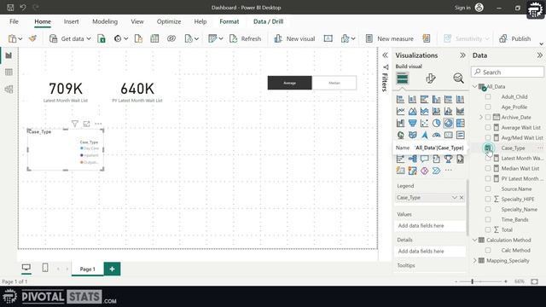The image size is (546, 307).
Task: Select the stacked bar chart visual
Action: point(400,99)
